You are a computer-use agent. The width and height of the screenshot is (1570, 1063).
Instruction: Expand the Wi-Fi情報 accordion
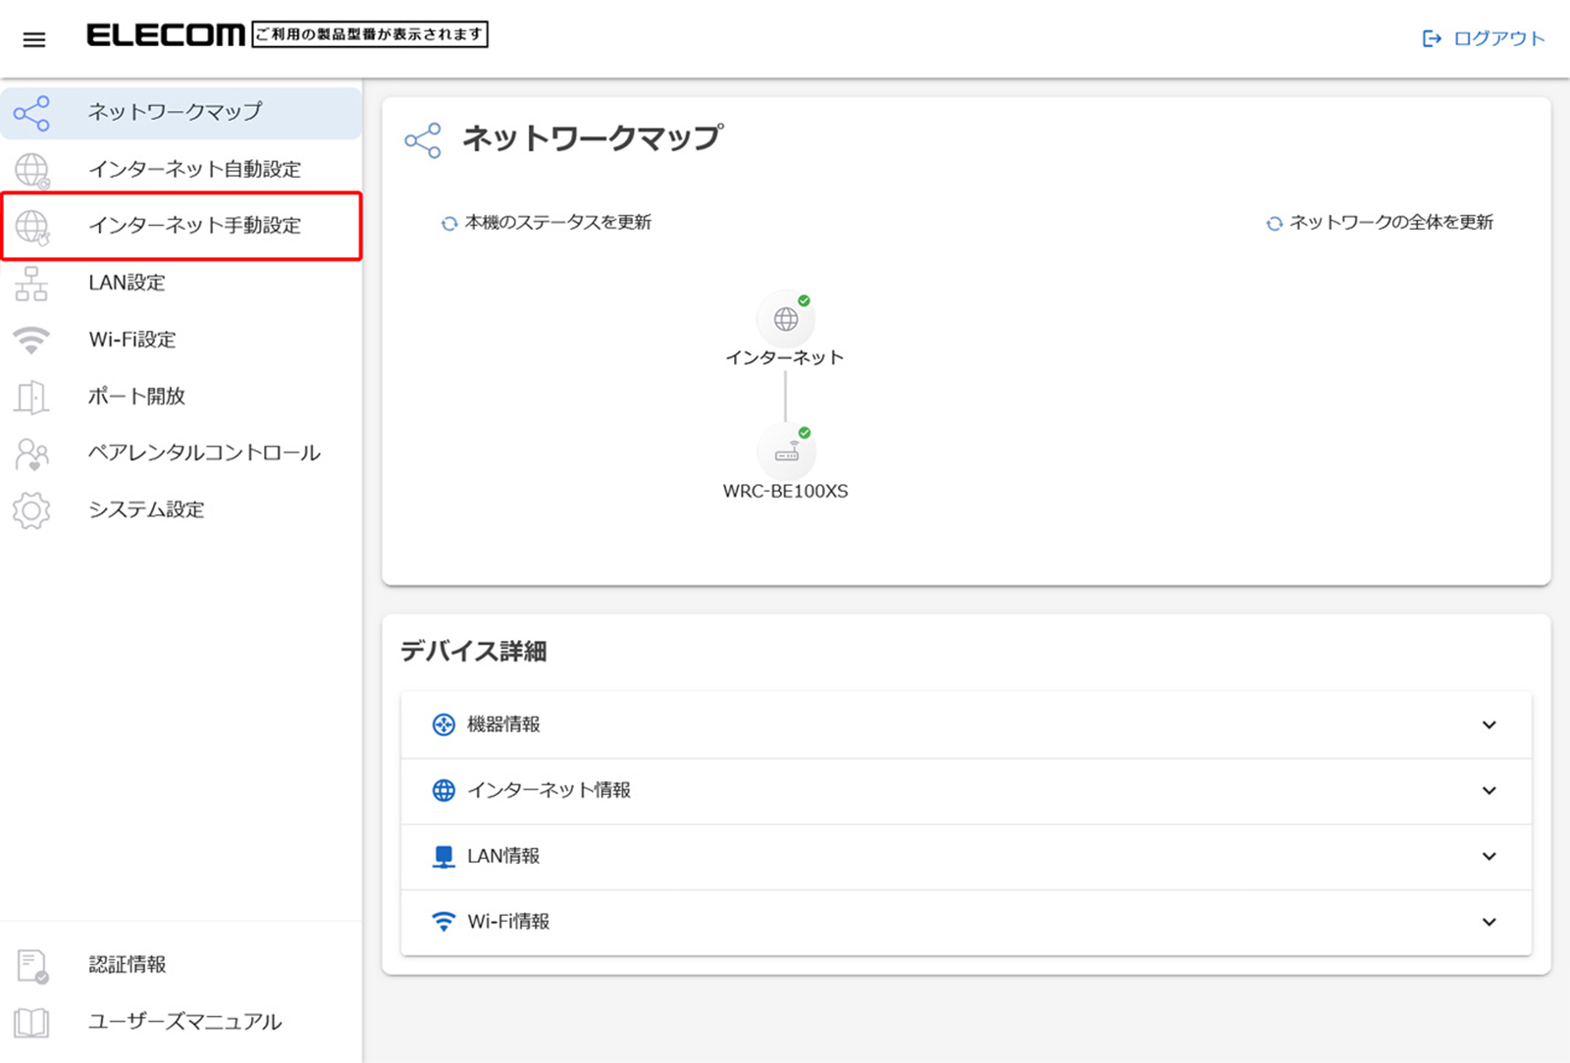click(1489, 923)
